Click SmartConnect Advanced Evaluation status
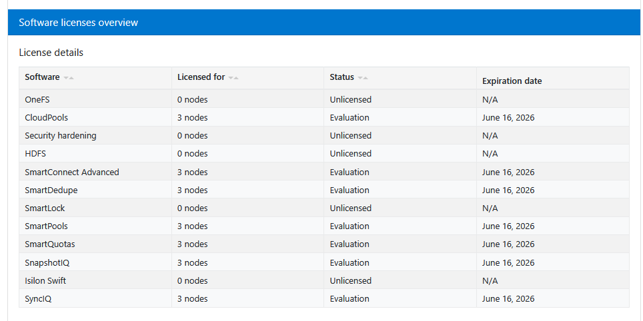 coord(350,172)
